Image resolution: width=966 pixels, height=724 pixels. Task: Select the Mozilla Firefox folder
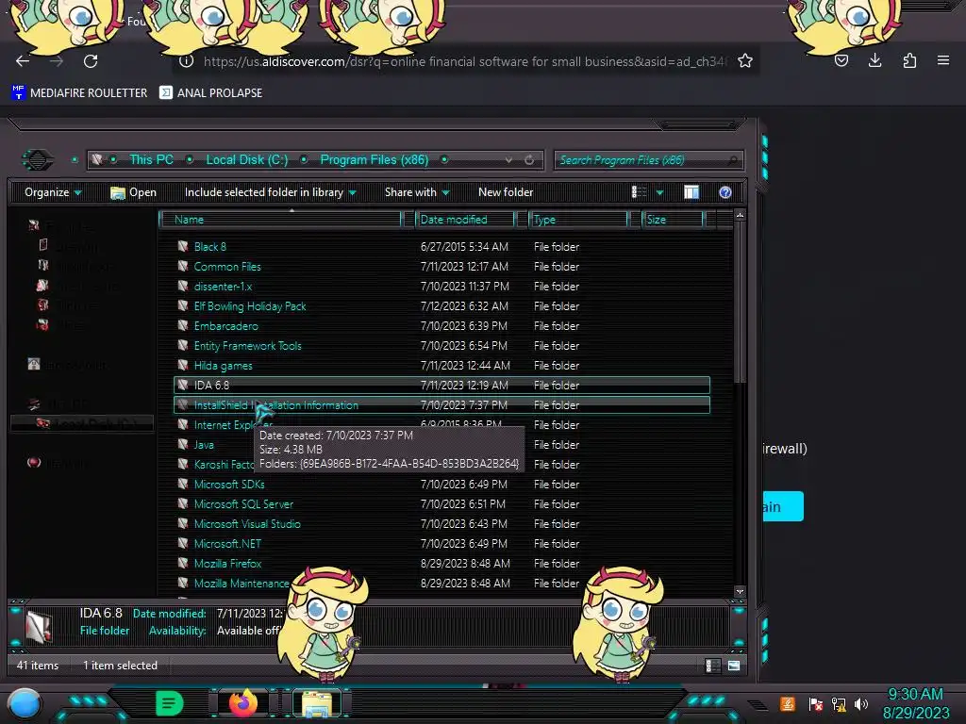(x=227, y=564)
